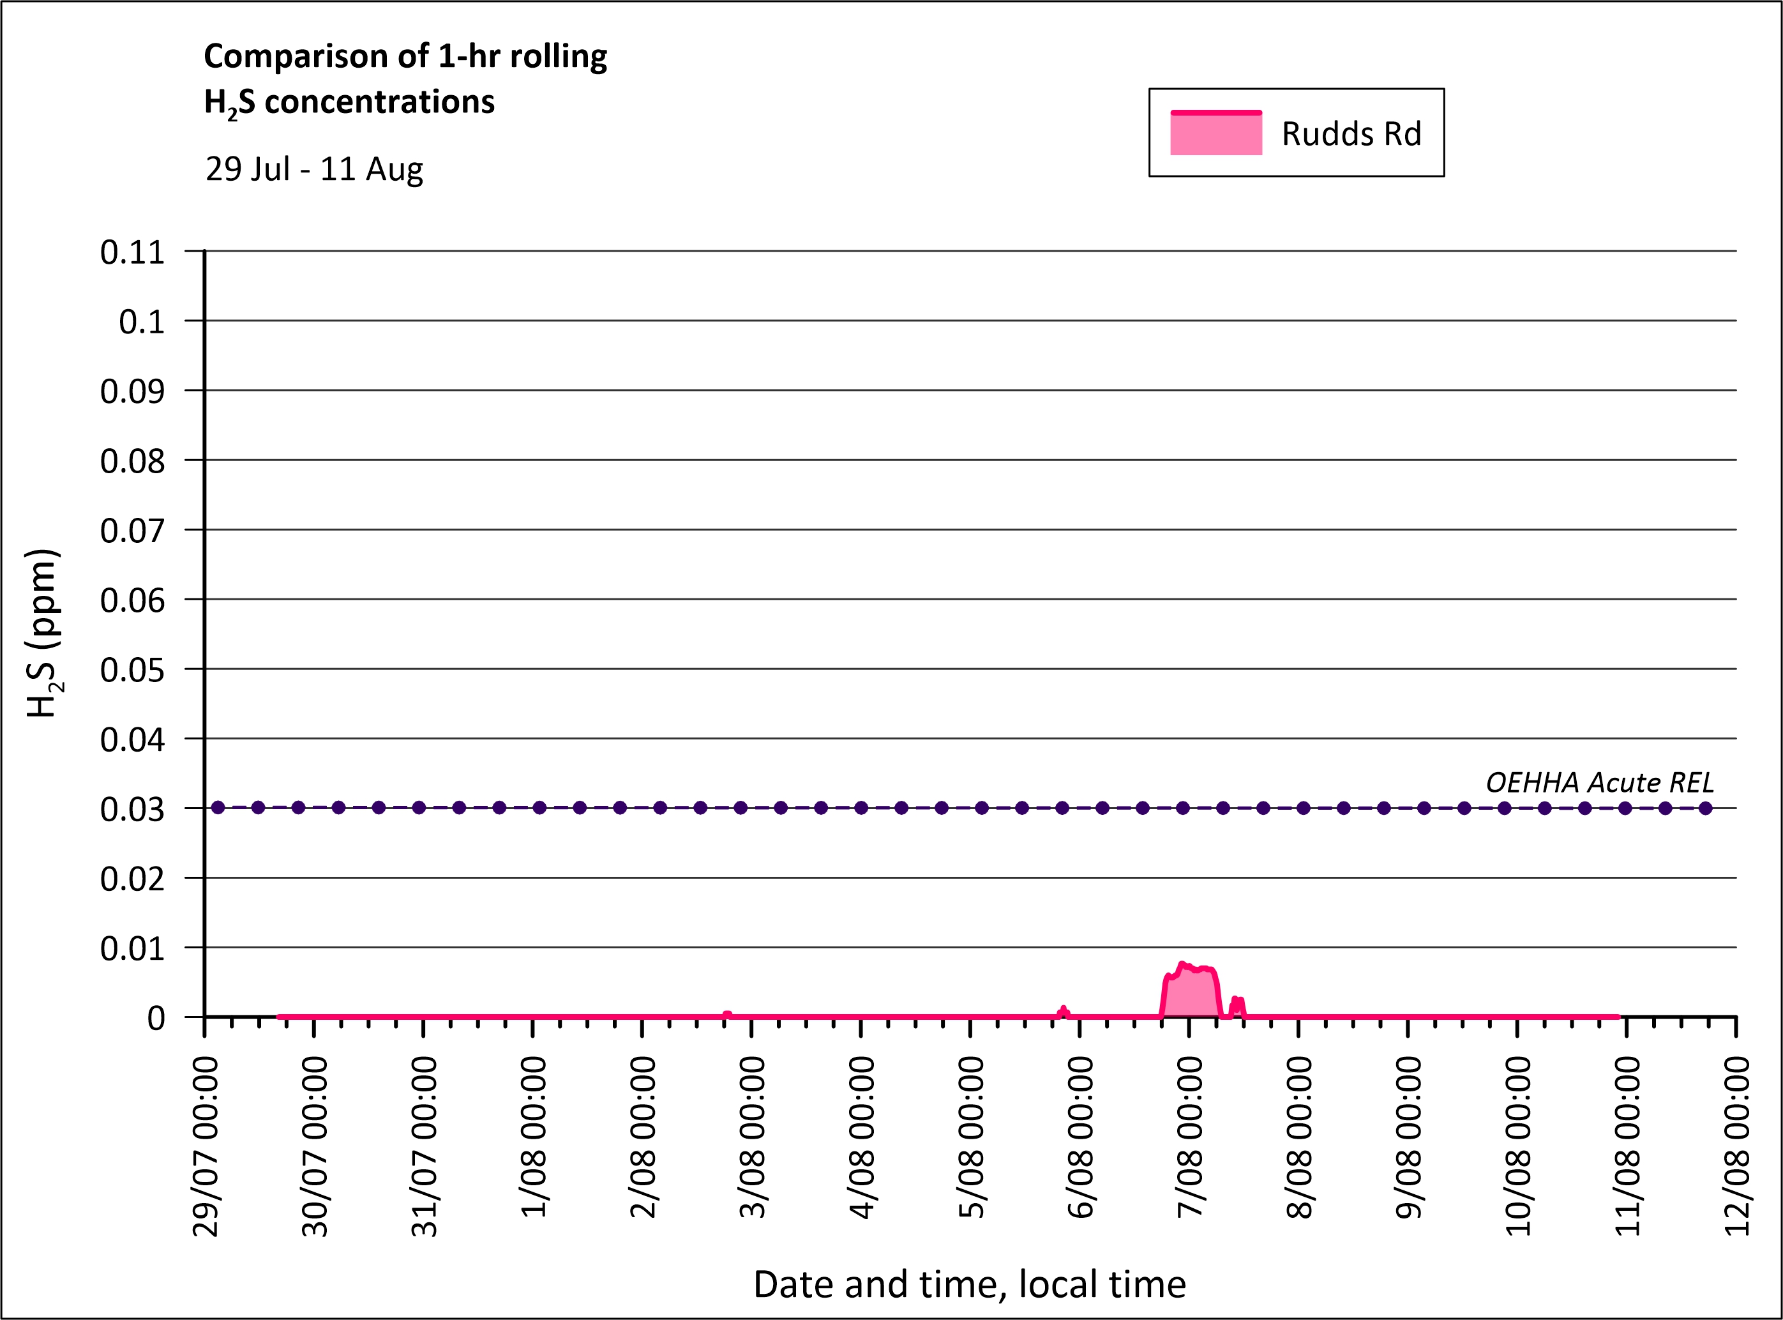Click the first dot on the REL line
The height and width of the screenshot is (1320, 1783).
[x=218, y=808]
